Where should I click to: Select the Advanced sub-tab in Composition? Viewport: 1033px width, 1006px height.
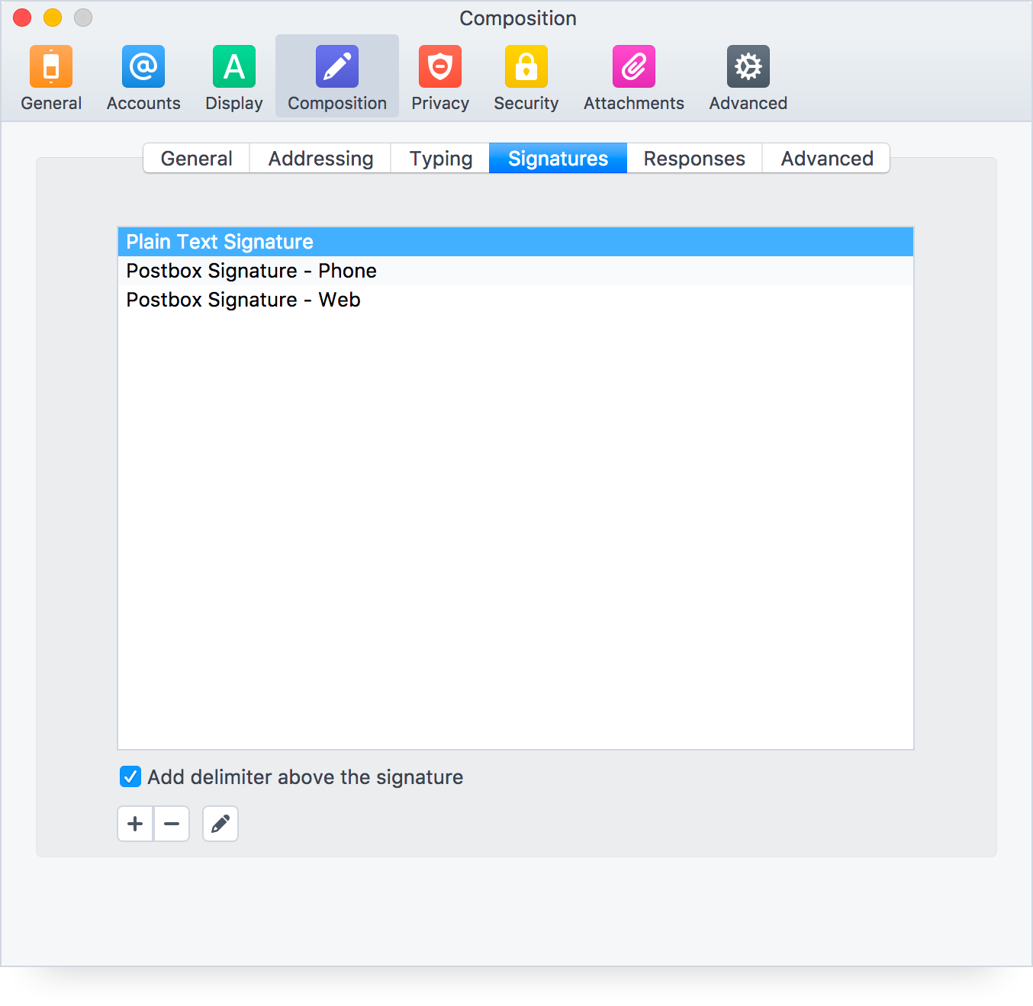pyautogui.click(x=826, y=159)
